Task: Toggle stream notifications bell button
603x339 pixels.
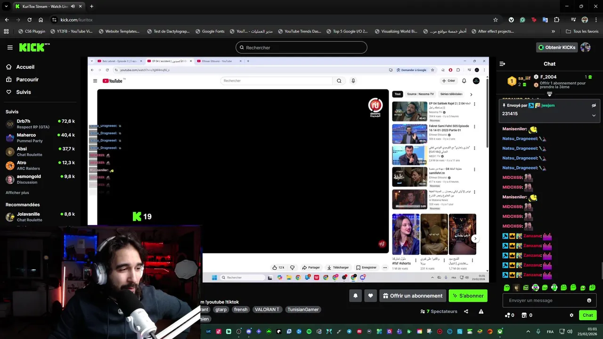Action: pyautogui.click(x=355, y=296)
